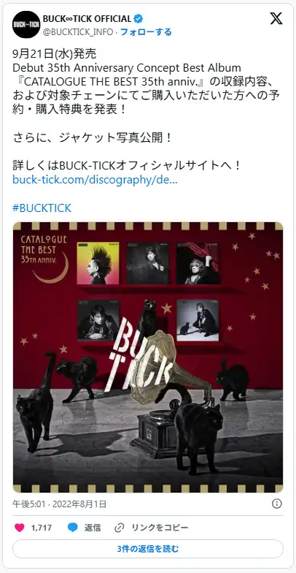Click リンクをコピー to copy link
296x573 pixels.
160,528
